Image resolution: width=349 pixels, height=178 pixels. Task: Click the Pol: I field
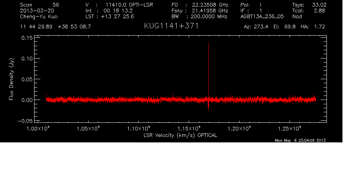[251, 5]
